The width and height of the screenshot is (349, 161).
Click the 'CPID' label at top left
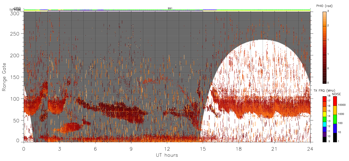17,8
